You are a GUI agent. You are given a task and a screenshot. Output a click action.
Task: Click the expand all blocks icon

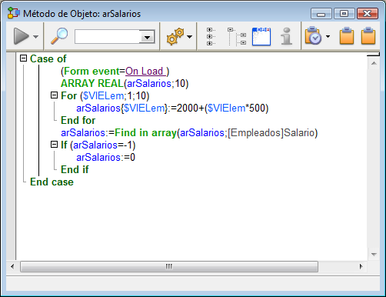211,37
